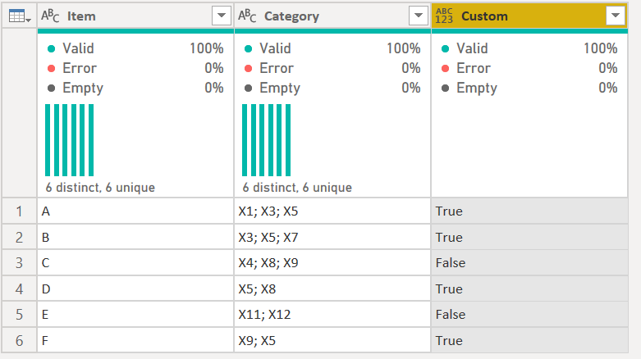Select row number 4

pyautogui.click(x=19, y=289)
